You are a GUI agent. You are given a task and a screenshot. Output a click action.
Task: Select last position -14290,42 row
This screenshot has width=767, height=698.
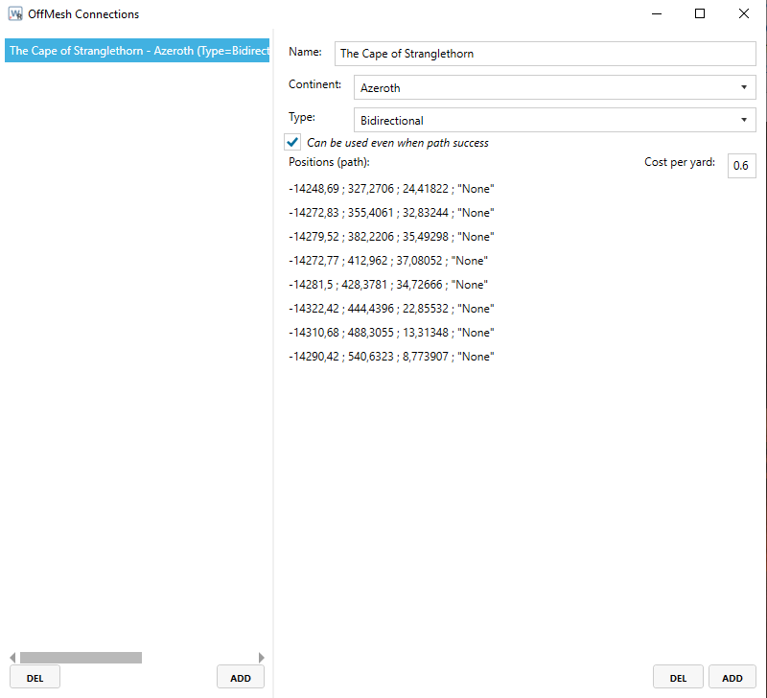point(391,357)
